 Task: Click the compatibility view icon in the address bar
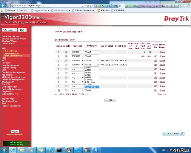click(x=88, y=6)
